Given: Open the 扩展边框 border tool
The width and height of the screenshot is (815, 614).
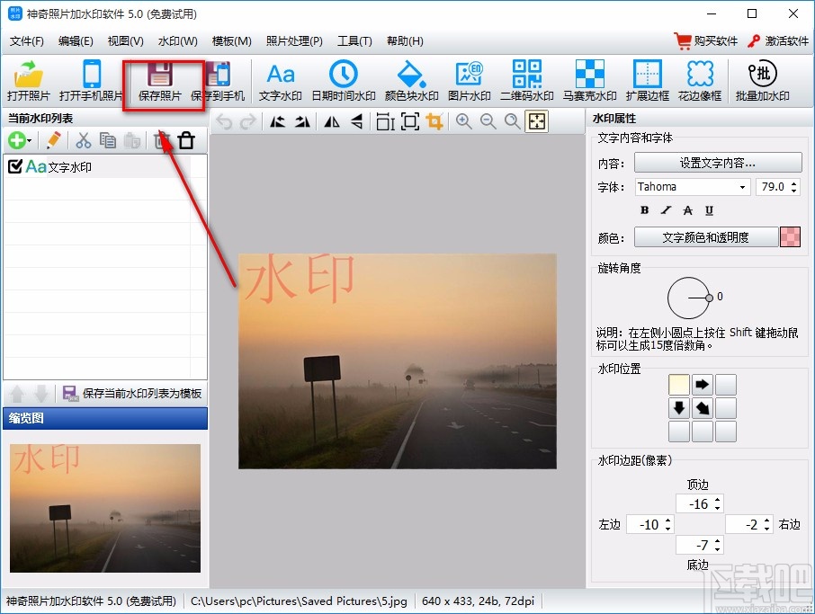Looking at the screenshot, I should 647,81.
